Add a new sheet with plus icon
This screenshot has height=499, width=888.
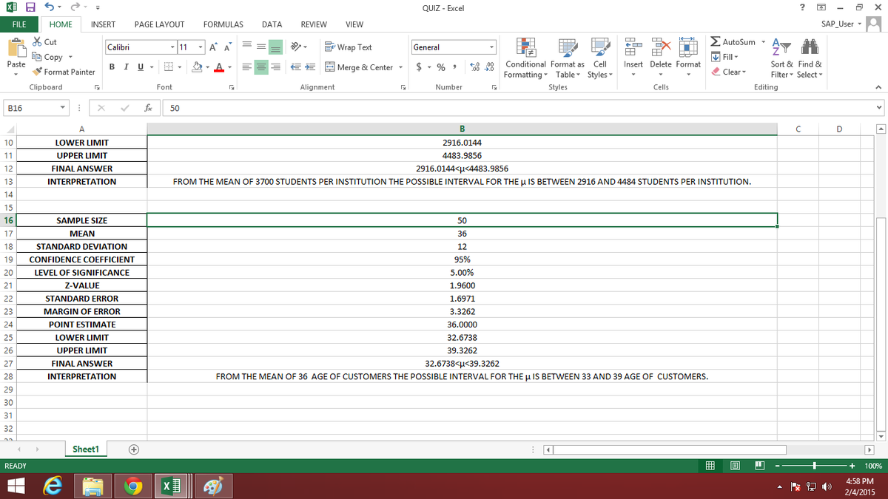click(135, 449)
